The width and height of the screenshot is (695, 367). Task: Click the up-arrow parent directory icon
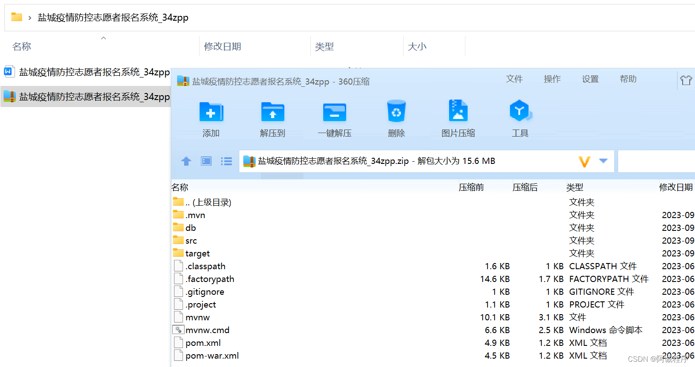186,161
